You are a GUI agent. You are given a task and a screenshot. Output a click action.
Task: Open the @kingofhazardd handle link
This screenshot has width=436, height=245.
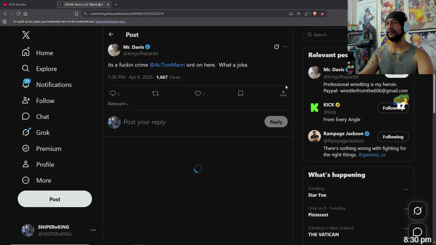tap(140, 53)
